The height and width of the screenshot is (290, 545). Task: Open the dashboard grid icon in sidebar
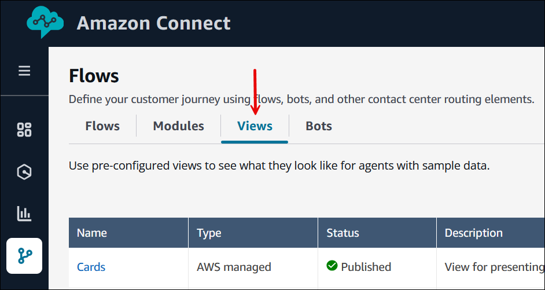pyautogui.click(x=24, y=130)
